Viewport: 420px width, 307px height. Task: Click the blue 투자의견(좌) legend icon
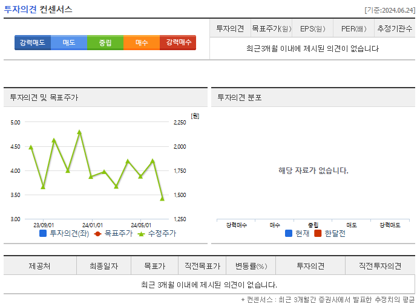(x=43, y=233)
